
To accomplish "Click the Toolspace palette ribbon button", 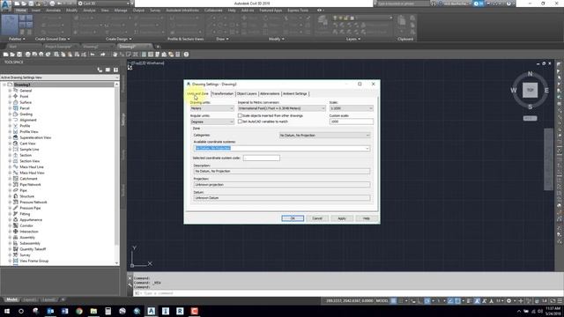I will click(10, 25).
